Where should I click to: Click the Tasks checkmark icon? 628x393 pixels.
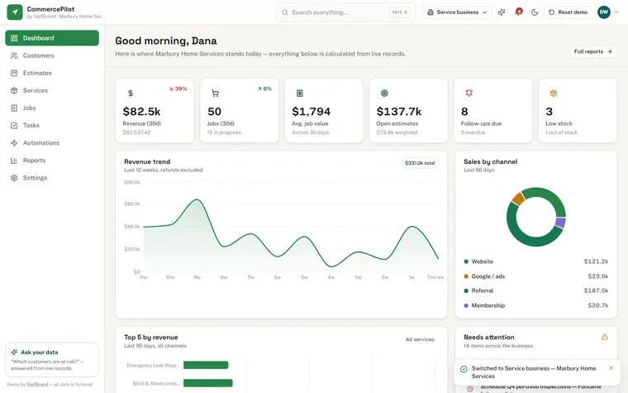pos(14,126)
